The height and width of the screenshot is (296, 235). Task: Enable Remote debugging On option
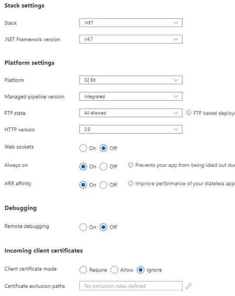point(83,227)
